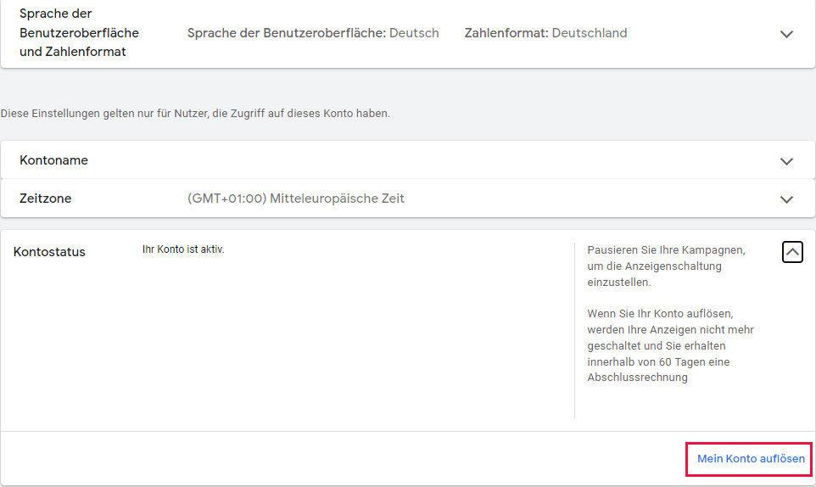Image resolution: width=816 pixels, height=487 pixels.
Task: Click the Sprache der Benutzeroberfläche Deutsch value
Action: pos(313,33)
